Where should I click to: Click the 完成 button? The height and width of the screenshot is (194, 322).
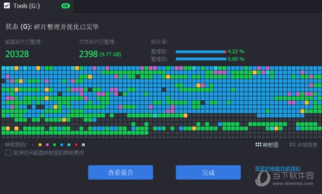point(208,173)
